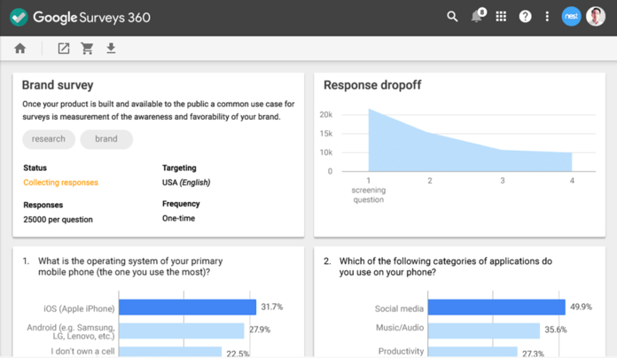Click the One-time frequency value
The height and width of the screenshot is (358, 617).
179,218
